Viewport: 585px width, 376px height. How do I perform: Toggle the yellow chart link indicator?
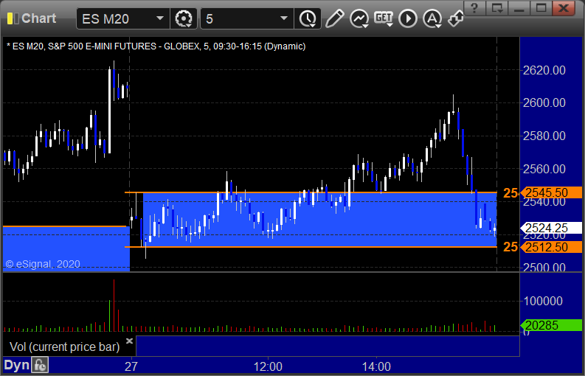13,18
